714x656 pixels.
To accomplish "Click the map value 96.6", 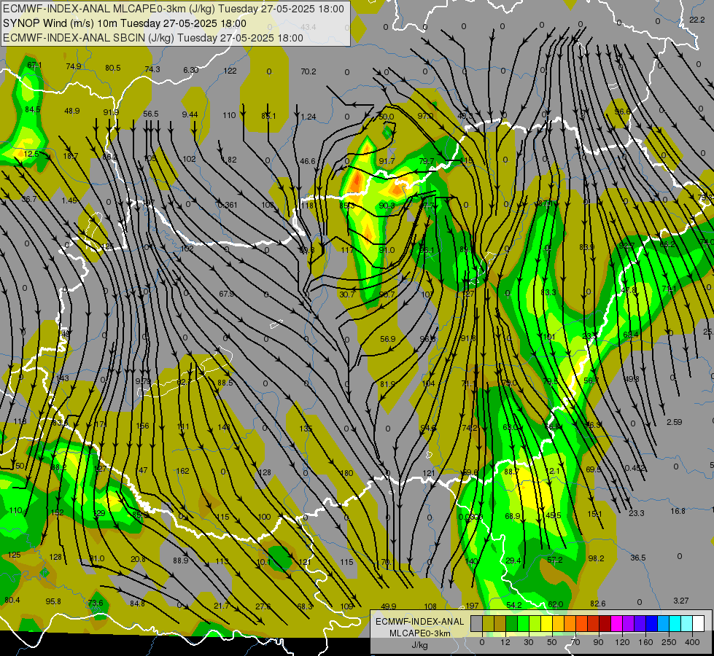I will [x=623, y=112].
